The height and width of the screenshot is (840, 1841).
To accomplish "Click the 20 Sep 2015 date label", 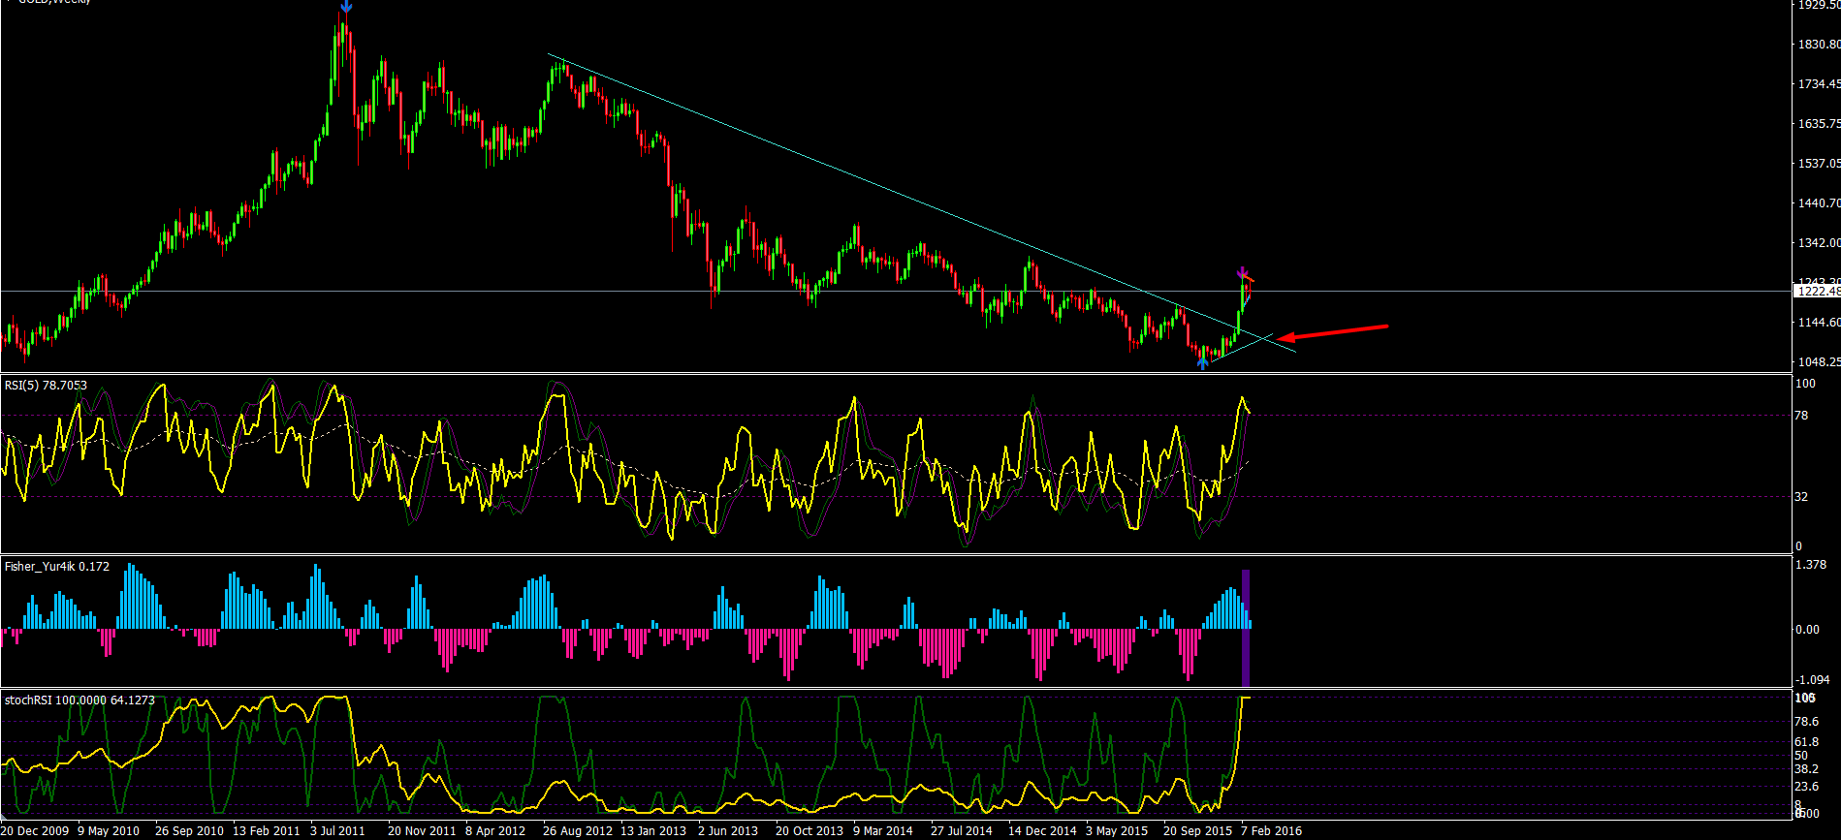I will pyautogui.click(x=1198, y=831).
